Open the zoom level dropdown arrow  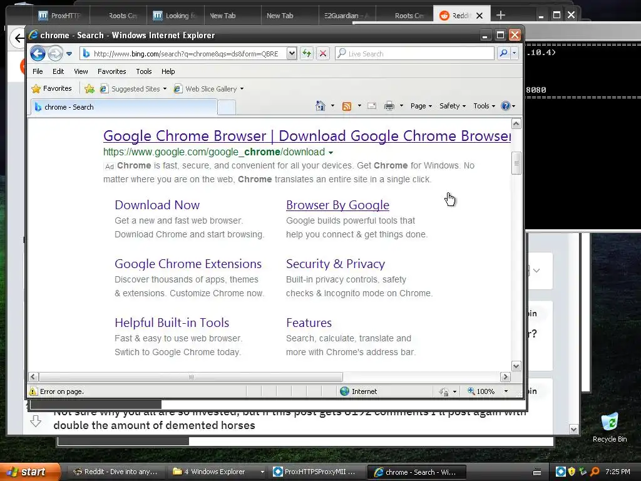506,391
